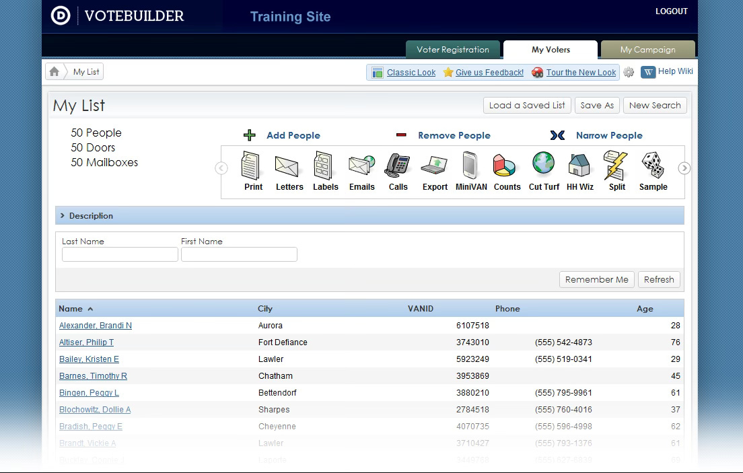Viewport: 743px width, 473px height.
Task: Open voter Bradish, Peggy E
Action: point(90,427)
